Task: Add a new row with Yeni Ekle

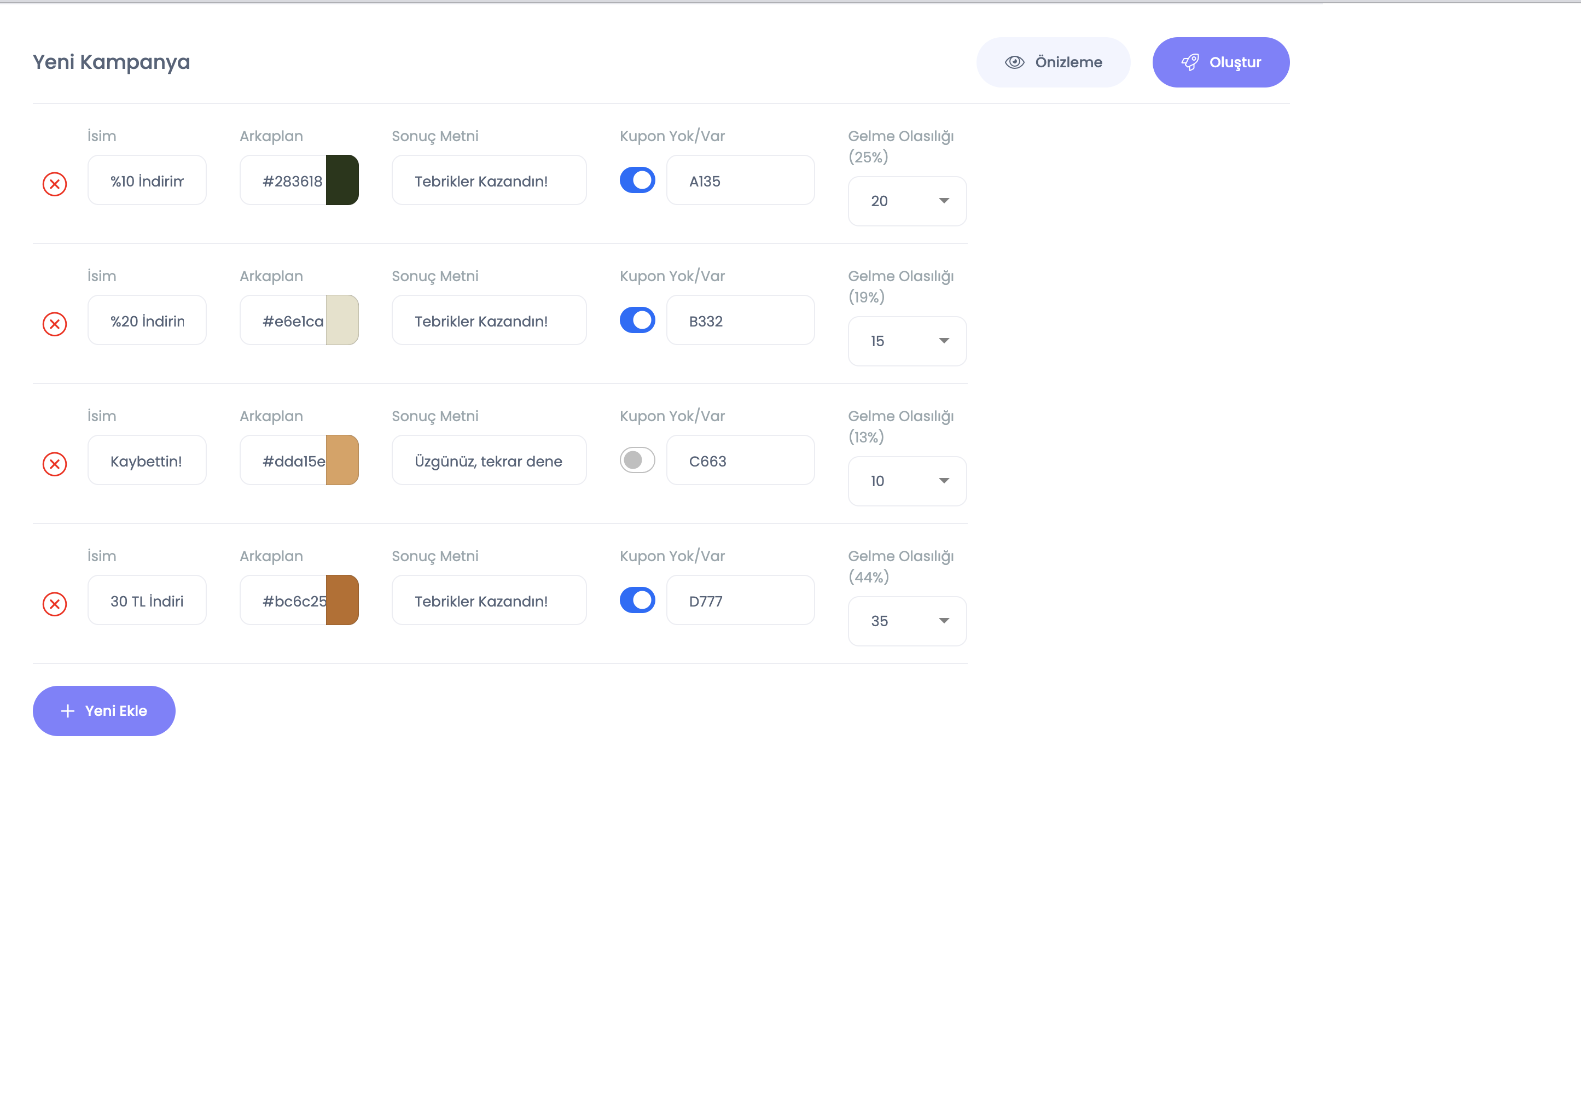Action: pos(104,711)
